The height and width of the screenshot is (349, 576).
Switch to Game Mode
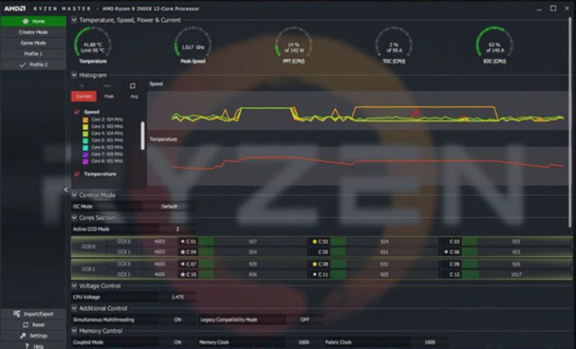click(33, 43)
